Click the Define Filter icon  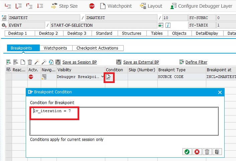pyautogui.click(x=182, y=62)
